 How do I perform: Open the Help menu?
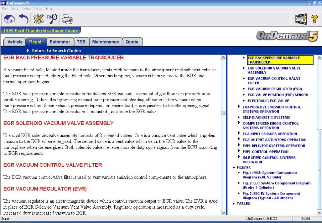click(50, 9)
